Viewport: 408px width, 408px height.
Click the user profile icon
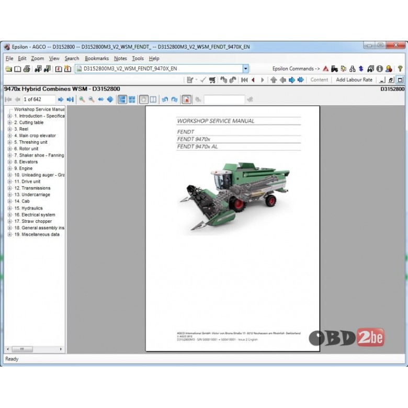[x=389, y=69]
